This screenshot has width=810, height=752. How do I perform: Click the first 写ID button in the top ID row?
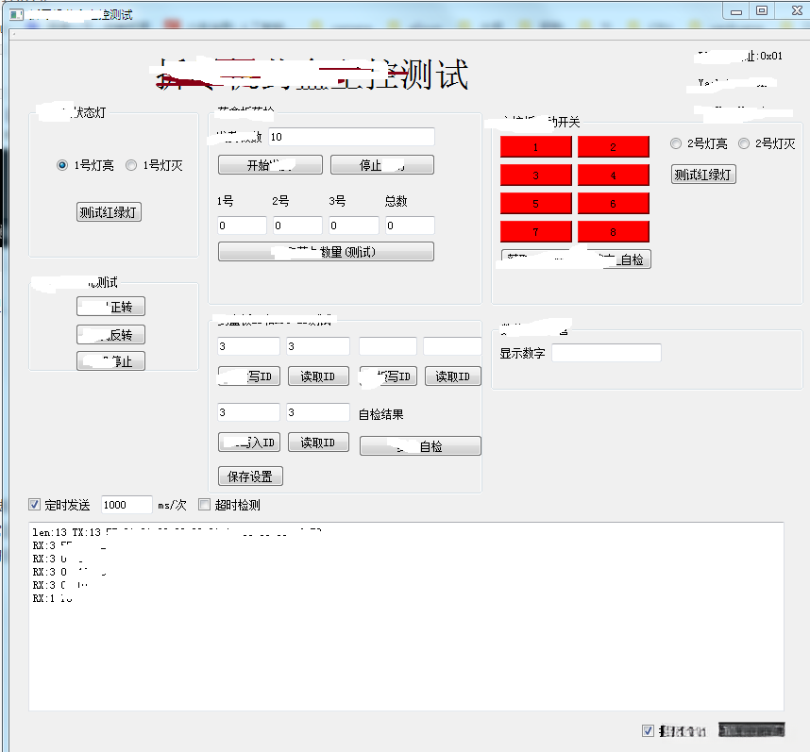point(249,376)
